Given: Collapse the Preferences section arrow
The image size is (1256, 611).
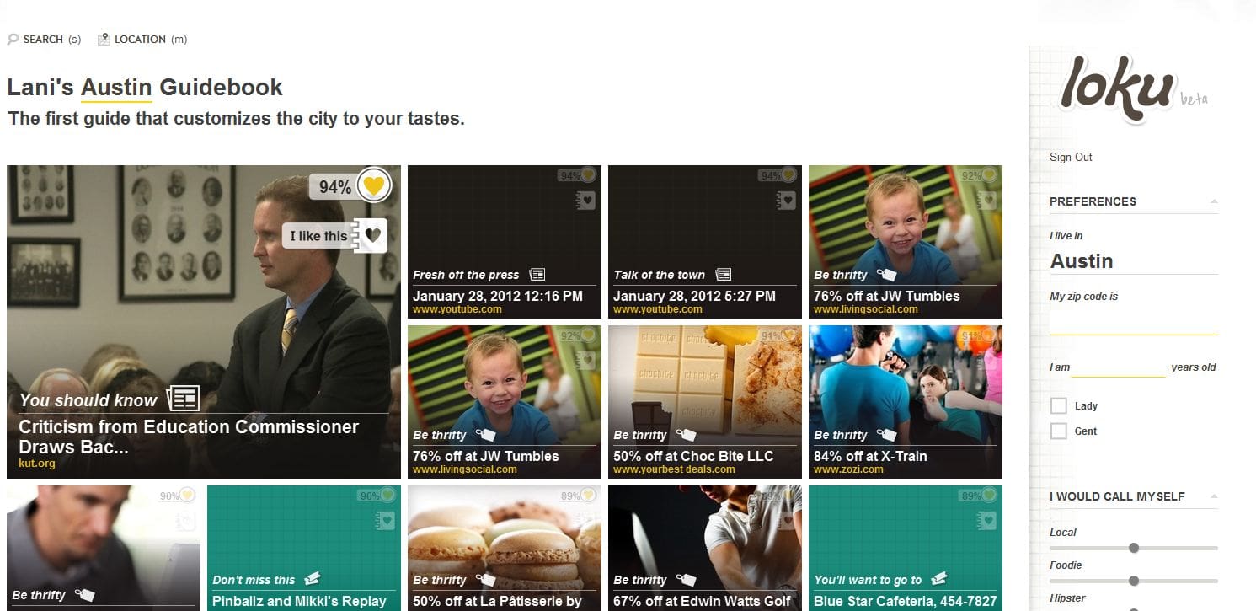Looking at the screenshot, I should (1213, 201).
